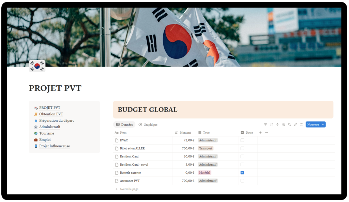349x202 pixels.
Task: Check the Done box for KVAC
Action: point(242,140)
